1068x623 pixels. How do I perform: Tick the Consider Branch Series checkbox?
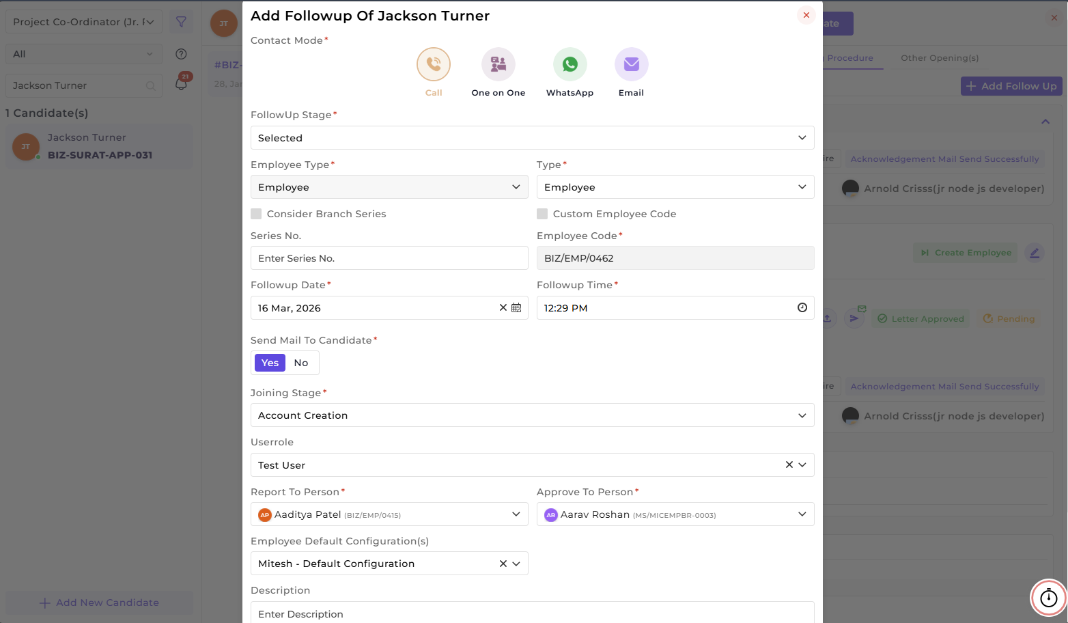[x=256, y=214]
